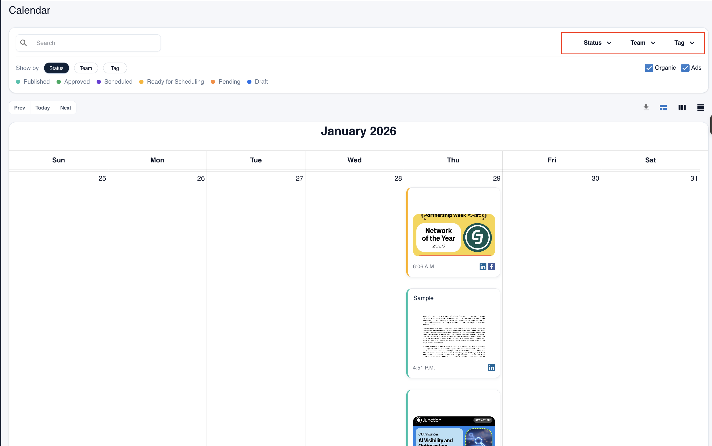Go to the next month with Next
The width and height of the screenshot is (712, 446).
(65, 107)
